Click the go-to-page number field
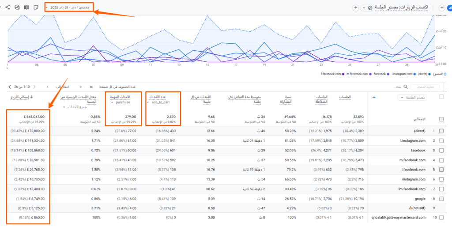The width and height of the screenshot is (452, 227). (48, 87)
